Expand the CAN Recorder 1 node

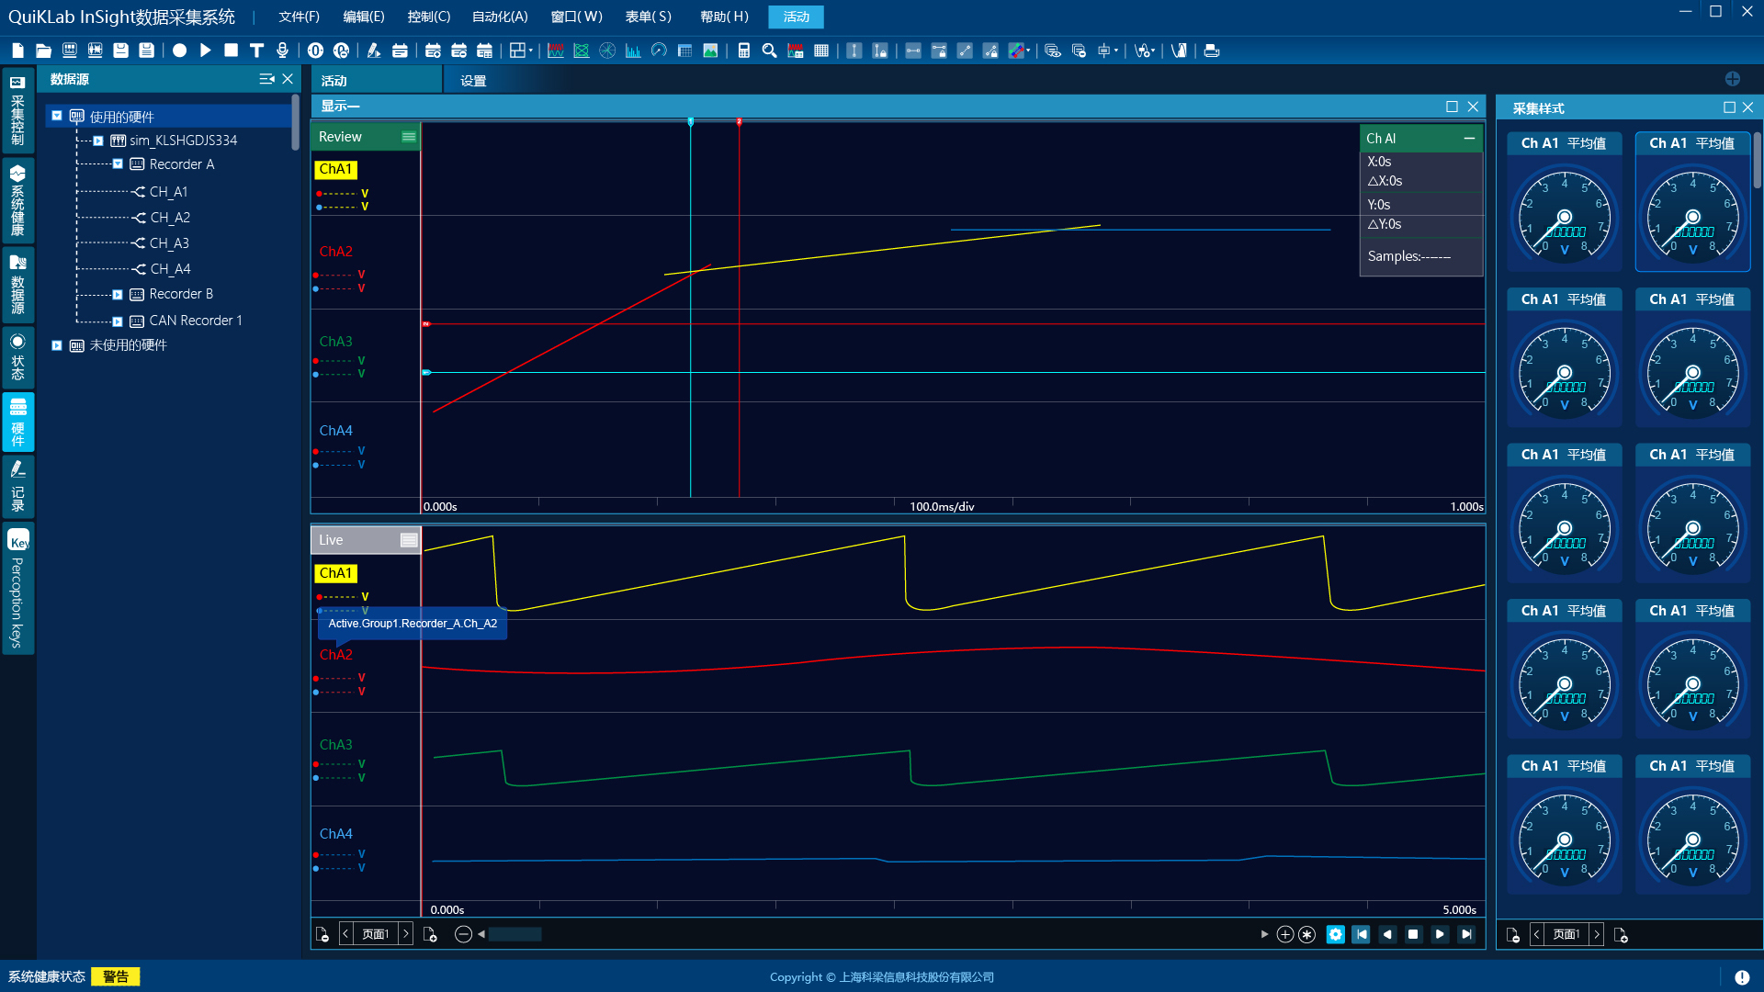[x=118, y=321]
